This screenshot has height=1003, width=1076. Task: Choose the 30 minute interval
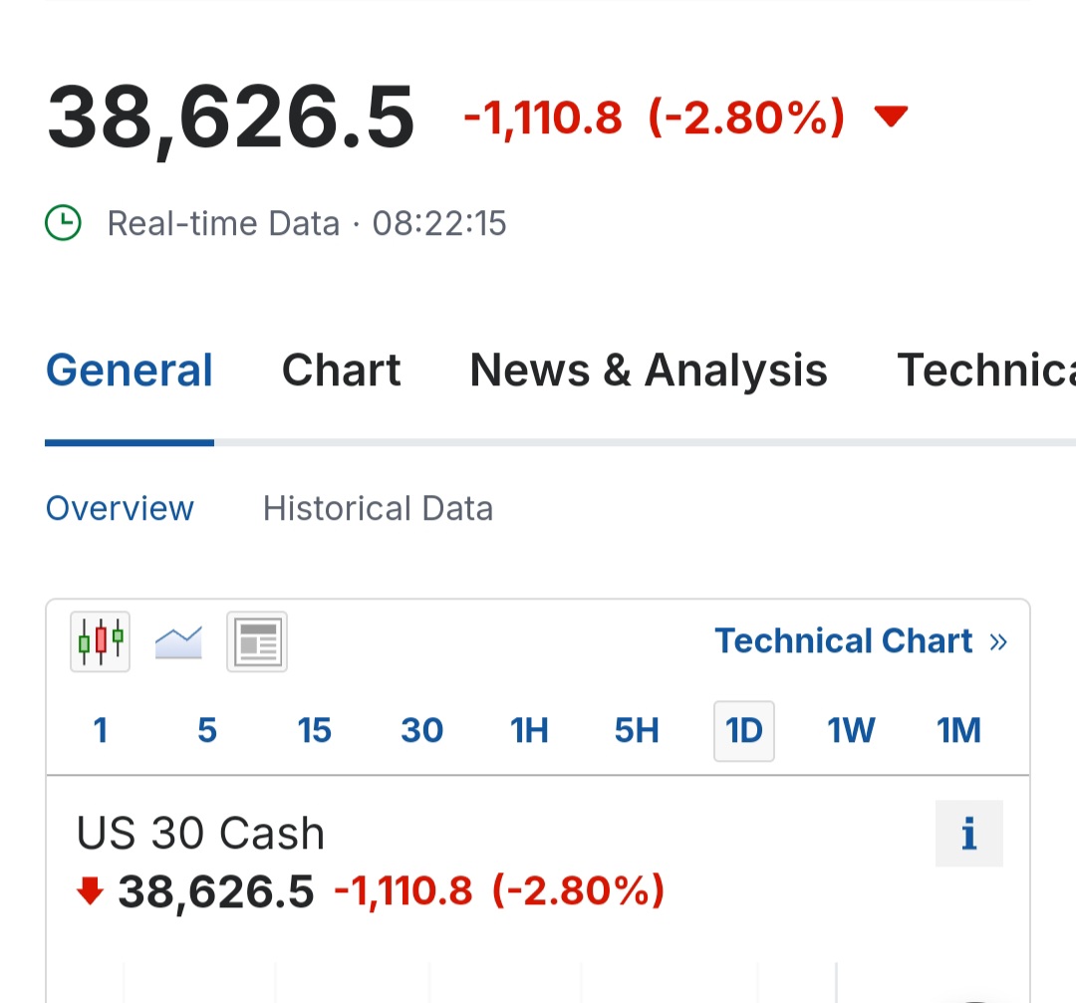[421, 731]
